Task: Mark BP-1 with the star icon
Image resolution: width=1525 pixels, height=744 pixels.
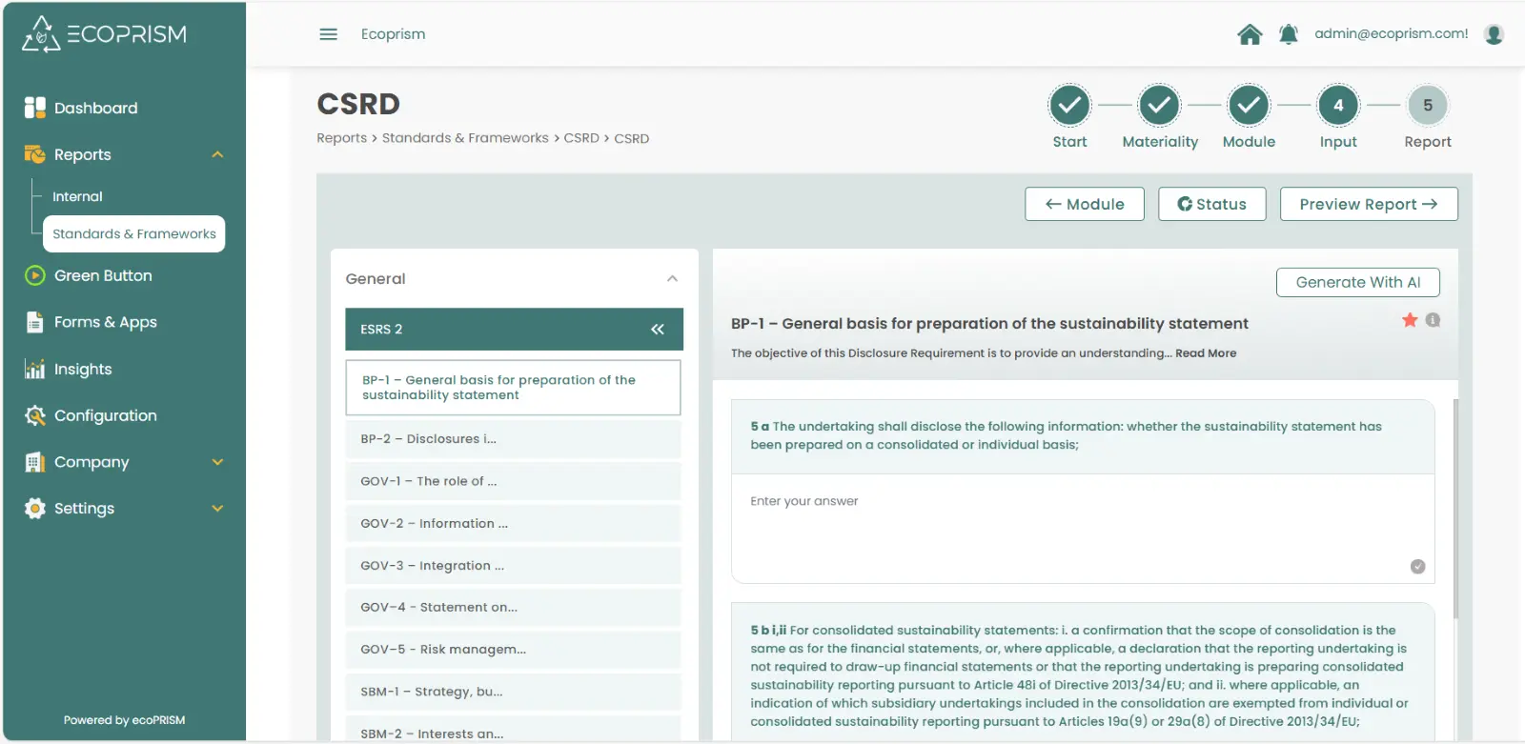Action: point(1410,320)
